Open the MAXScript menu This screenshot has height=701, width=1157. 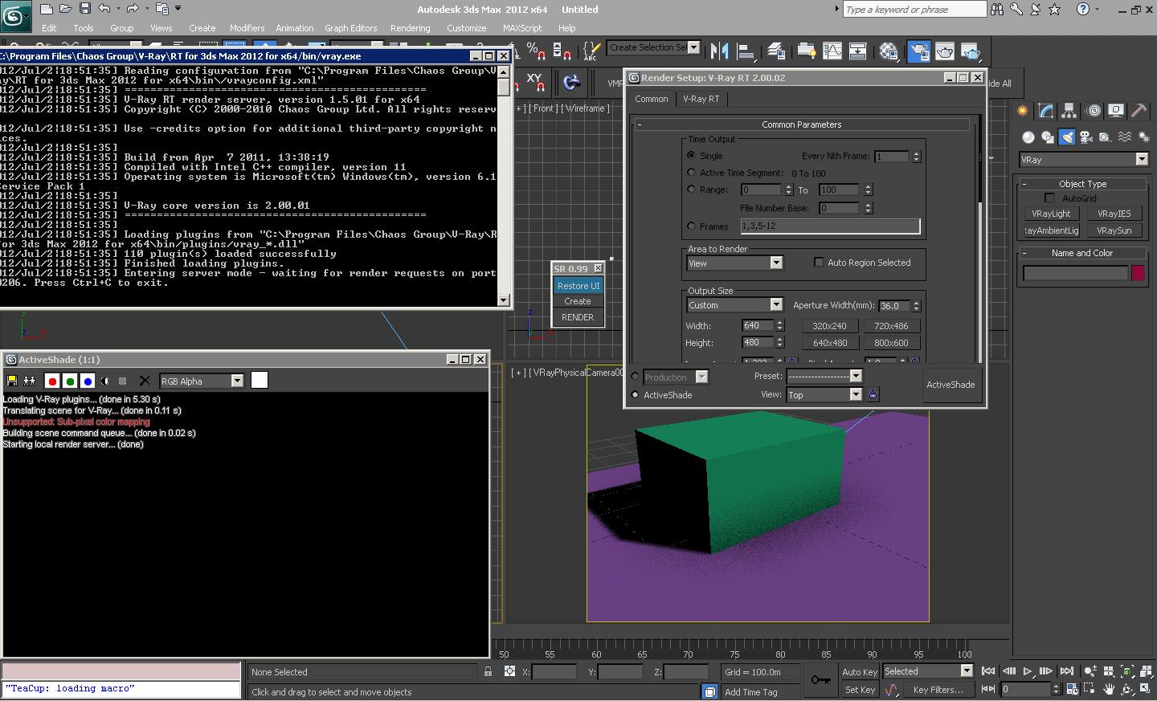[521, 28]
